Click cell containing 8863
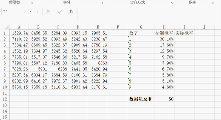The width and height of the screenshot is (221, 120). click(x=98, y=63)
